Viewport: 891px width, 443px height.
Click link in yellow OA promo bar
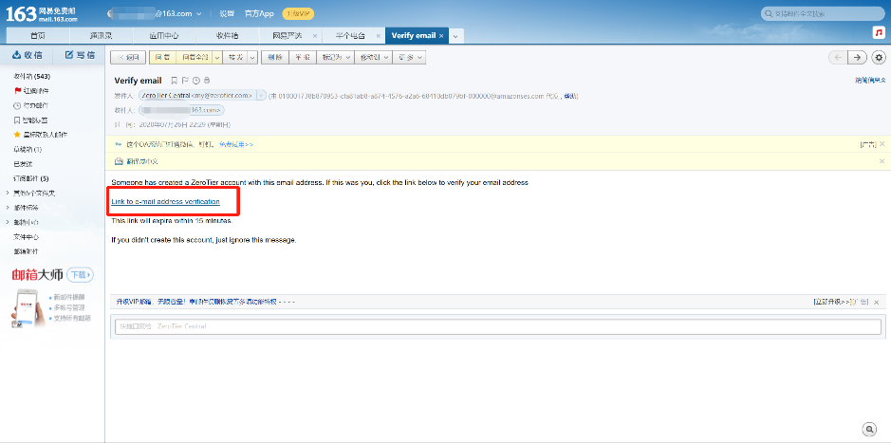(236, 144)
